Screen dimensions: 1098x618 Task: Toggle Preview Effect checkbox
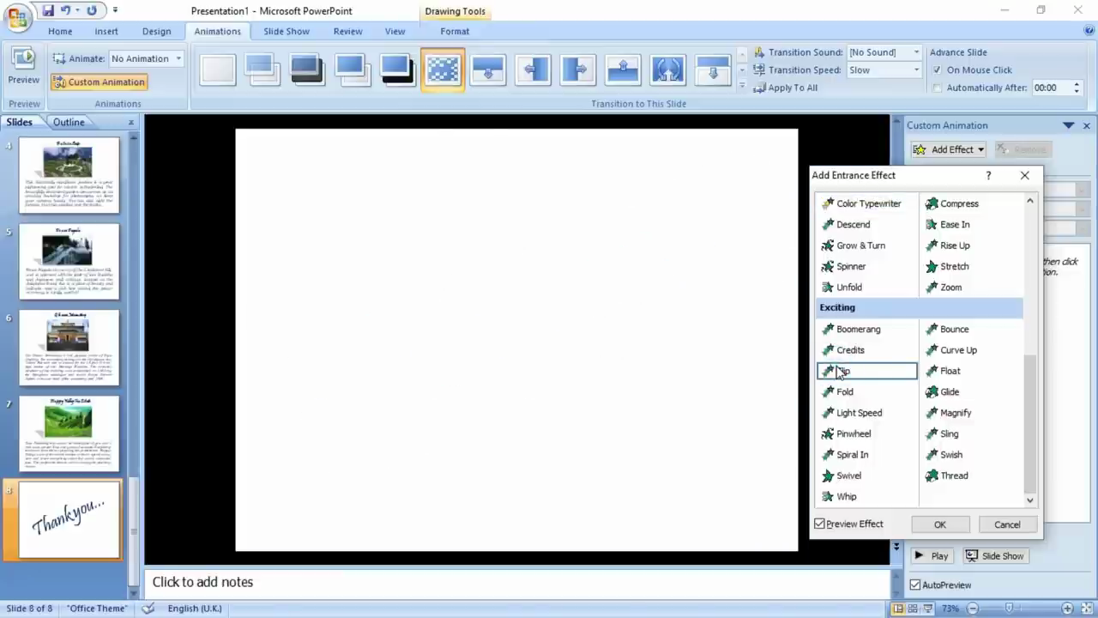click(x=819, y=524)
